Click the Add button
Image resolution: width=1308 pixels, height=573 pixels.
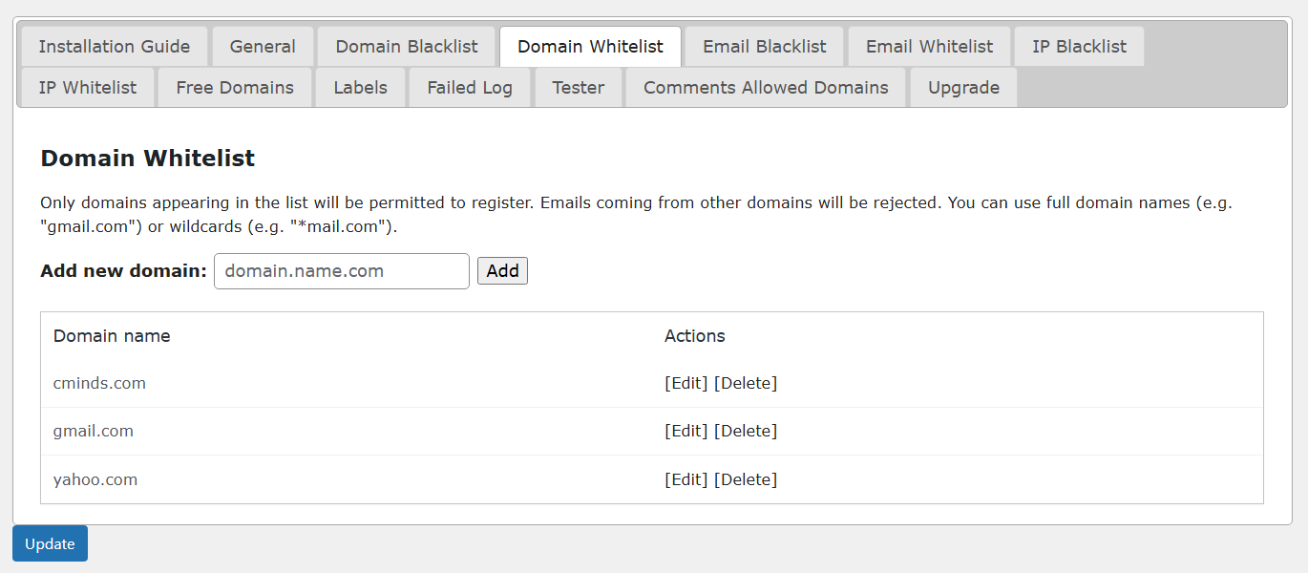click(x=502, y=271)
